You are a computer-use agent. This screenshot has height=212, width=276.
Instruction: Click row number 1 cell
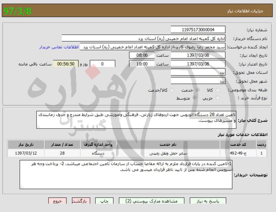(x=261, y=153)
